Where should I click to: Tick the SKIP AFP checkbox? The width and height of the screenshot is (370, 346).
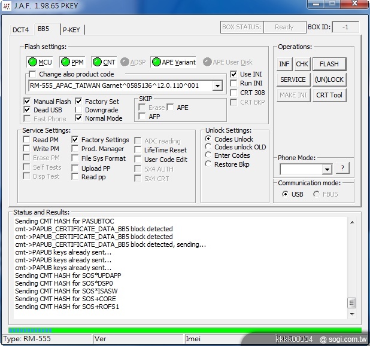142,117
